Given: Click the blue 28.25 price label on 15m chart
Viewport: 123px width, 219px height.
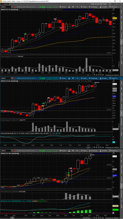Looking at the screenshot, I should pyautogui.click(x=115, y=175).
